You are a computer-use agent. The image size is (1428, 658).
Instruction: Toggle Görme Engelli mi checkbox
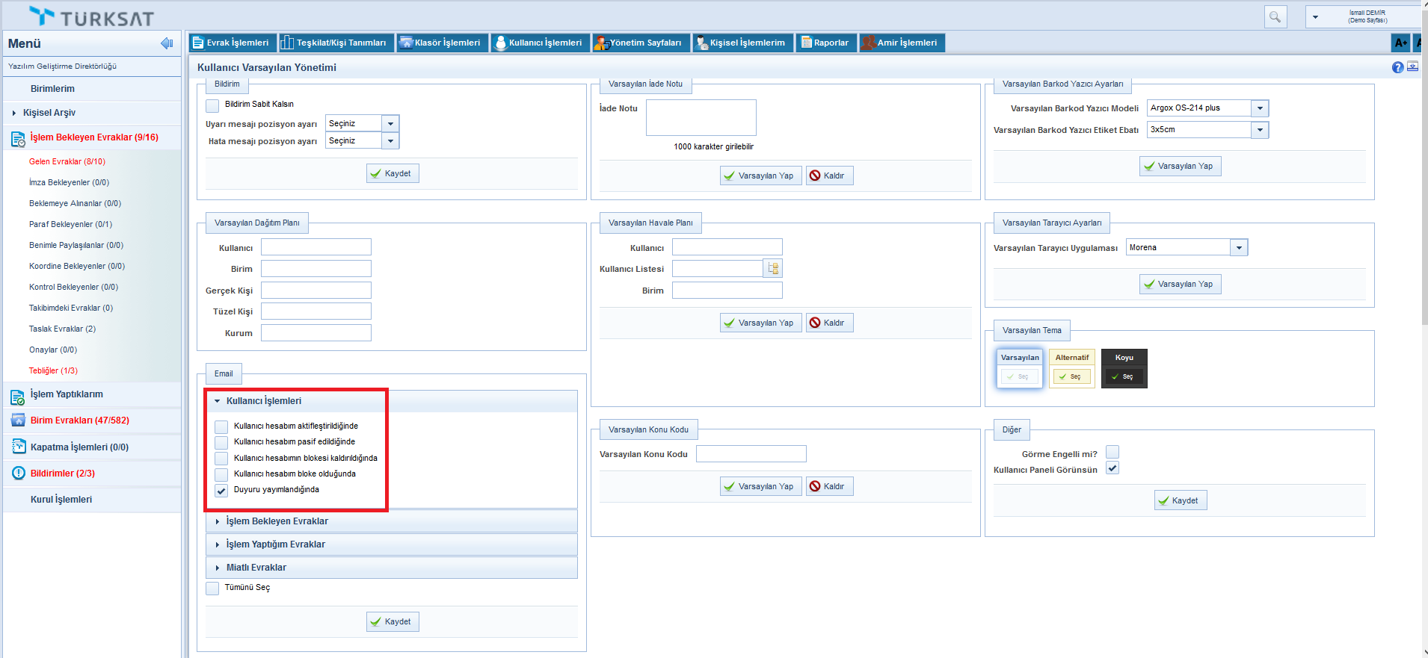pyautogui.click(x=1112, y=453)
